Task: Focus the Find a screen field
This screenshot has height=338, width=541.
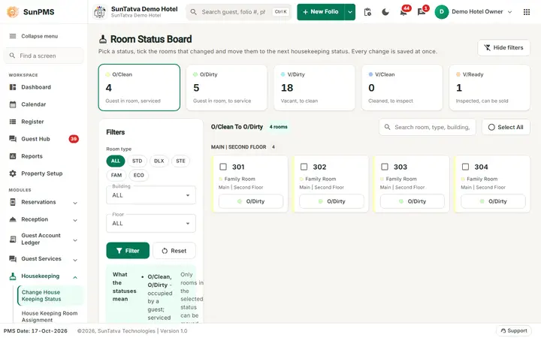Action: (44, 56)
